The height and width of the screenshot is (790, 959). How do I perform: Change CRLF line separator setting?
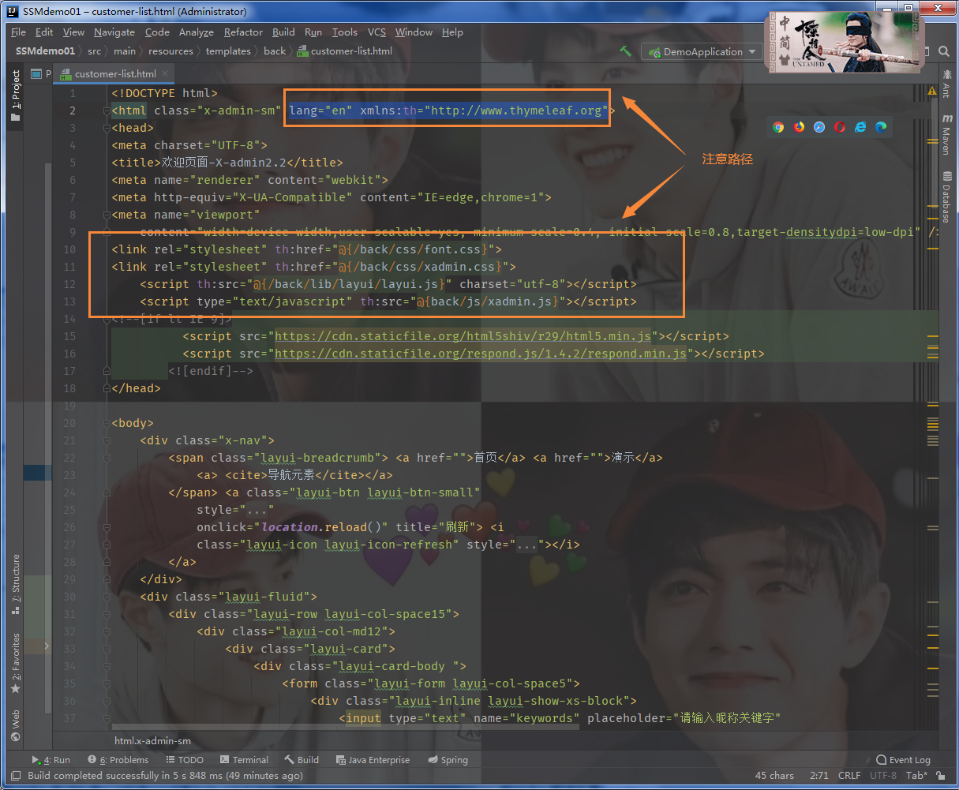point(849,776)
